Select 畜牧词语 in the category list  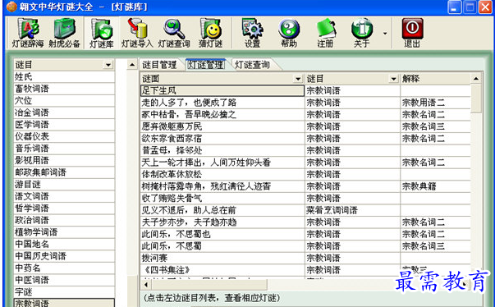coord(64,89)
